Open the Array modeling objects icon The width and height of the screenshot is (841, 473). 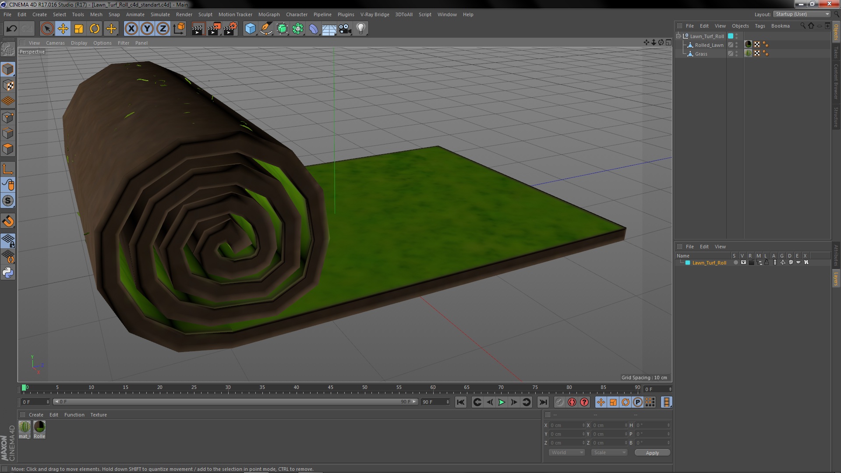tap(298, 29)
